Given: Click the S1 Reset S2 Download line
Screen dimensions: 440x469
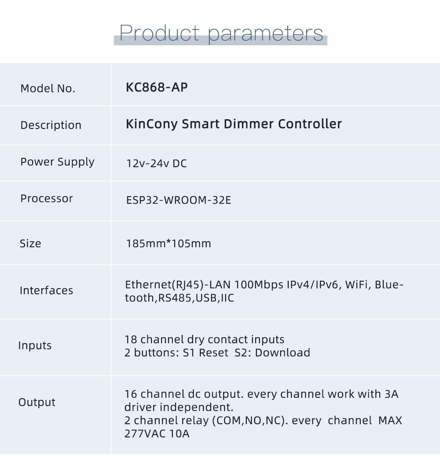Looking at the screenshot, I should click(x=217, y=353).
